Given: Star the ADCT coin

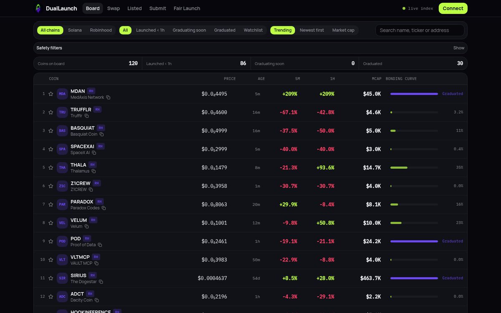Looking at the screenshot, I should [x=51, y=296].
